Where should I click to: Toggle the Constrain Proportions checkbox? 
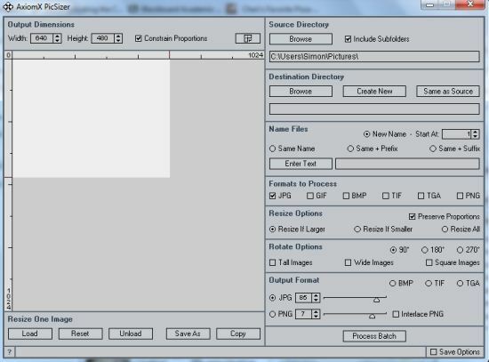click(x=138, y=38)
